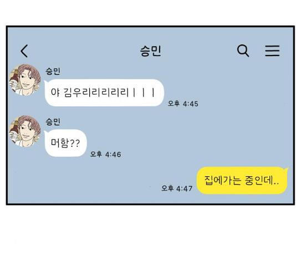Tap sender name 승민 above the 머함?? message
The image size is (296, 266).
(53, 122)
